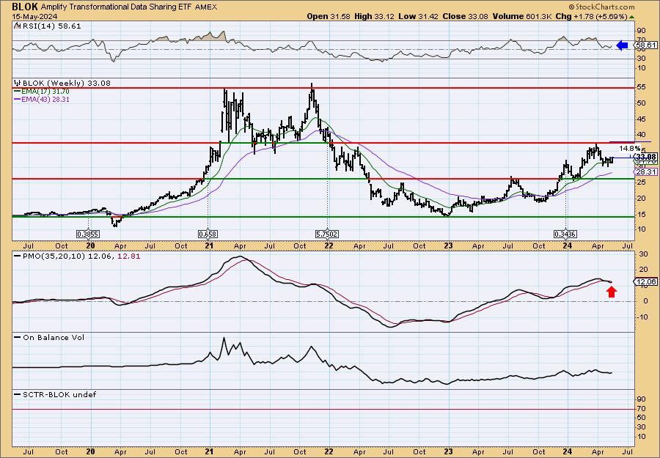660x458 pixels.
Task: Click the 0.3855 dividend marker label
Action: 87,234
